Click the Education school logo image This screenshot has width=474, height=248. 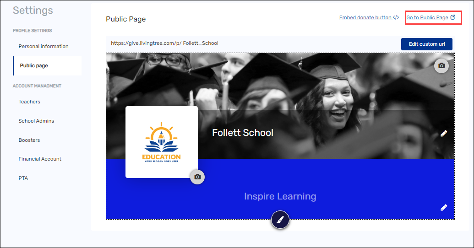[x=162, y=142]
